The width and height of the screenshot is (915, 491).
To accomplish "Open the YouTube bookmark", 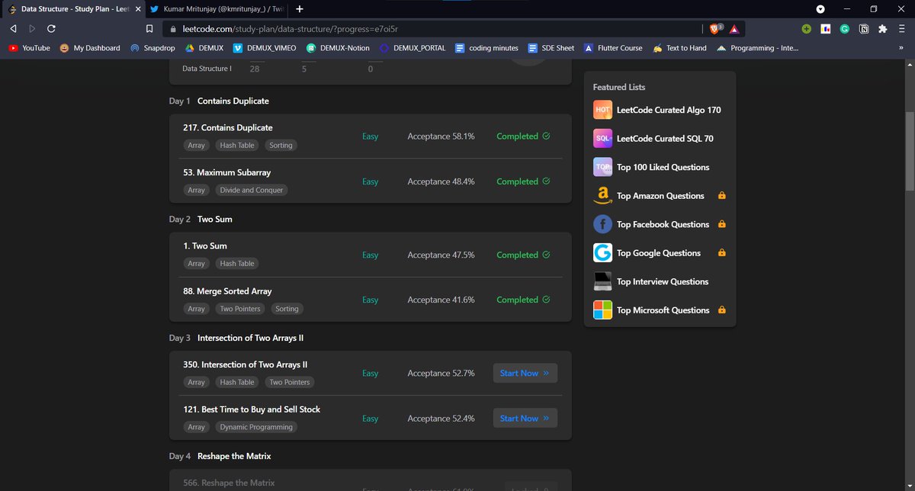I will (x=29, y=48).
